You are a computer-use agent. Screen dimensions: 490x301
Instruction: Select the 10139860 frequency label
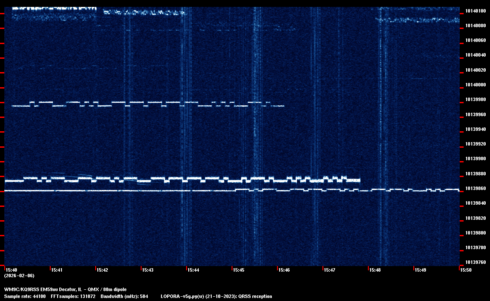(x=475, y=188)
